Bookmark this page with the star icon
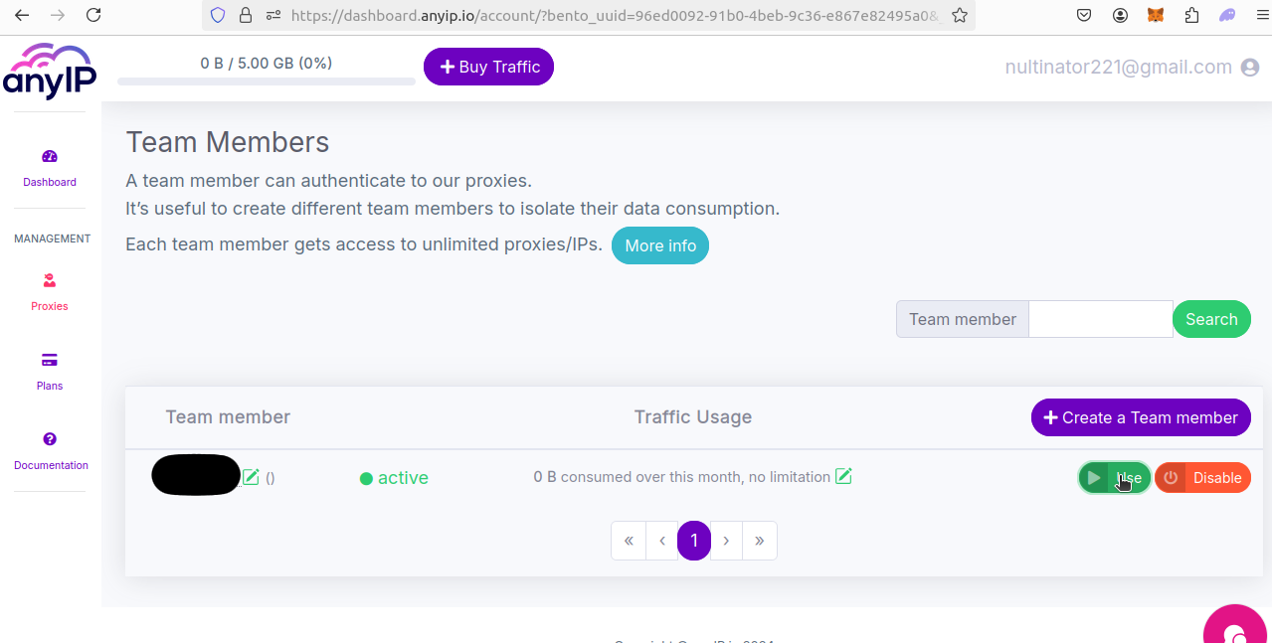The width and height of the screenshot is (1272, 643). point(959,15)
